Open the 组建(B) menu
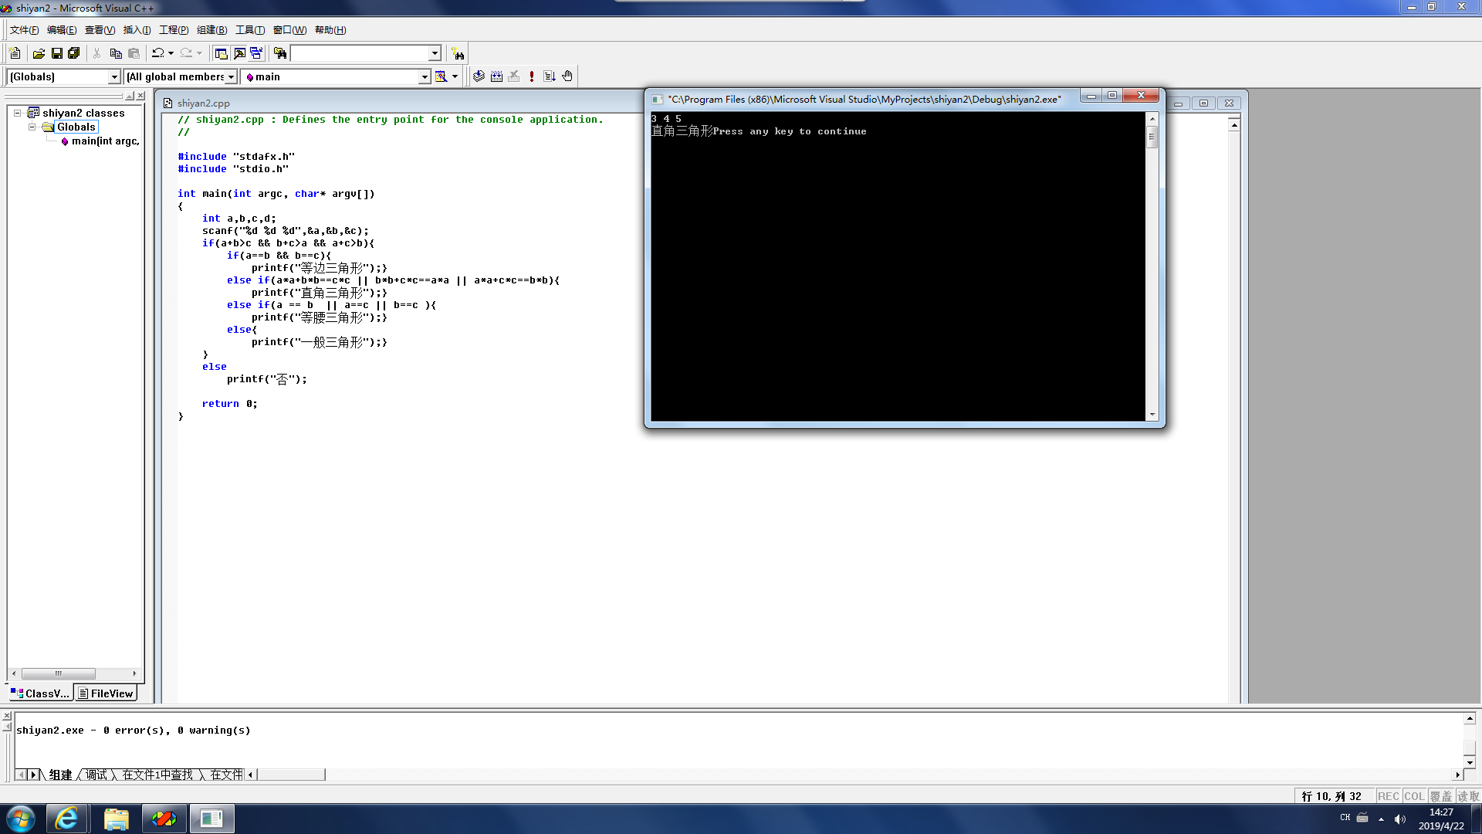The image size is (1482, 834). coord(211,30)
